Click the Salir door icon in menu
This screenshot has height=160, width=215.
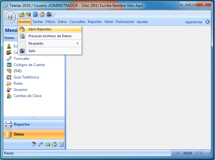pyautogui.click(x=22, y=51)
